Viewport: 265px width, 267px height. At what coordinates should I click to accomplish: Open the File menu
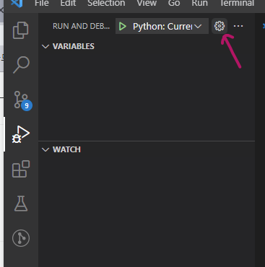(42, 4)
